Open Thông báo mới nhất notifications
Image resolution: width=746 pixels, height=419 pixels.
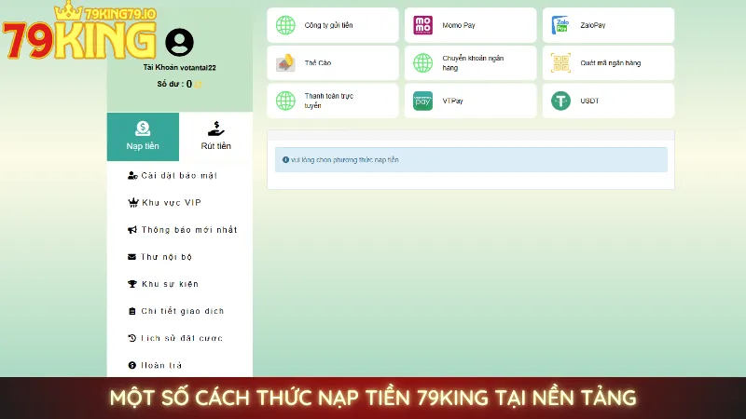pyautogui.click(x=189, y=230)
